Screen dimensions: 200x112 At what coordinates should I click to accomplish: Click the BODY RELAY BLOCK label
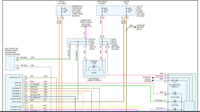pyautogui.click(x=115, y=44)
